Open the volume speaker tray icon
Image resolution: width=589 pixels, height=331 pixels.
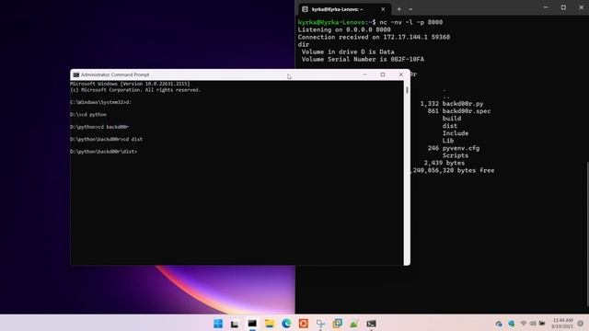533,323
